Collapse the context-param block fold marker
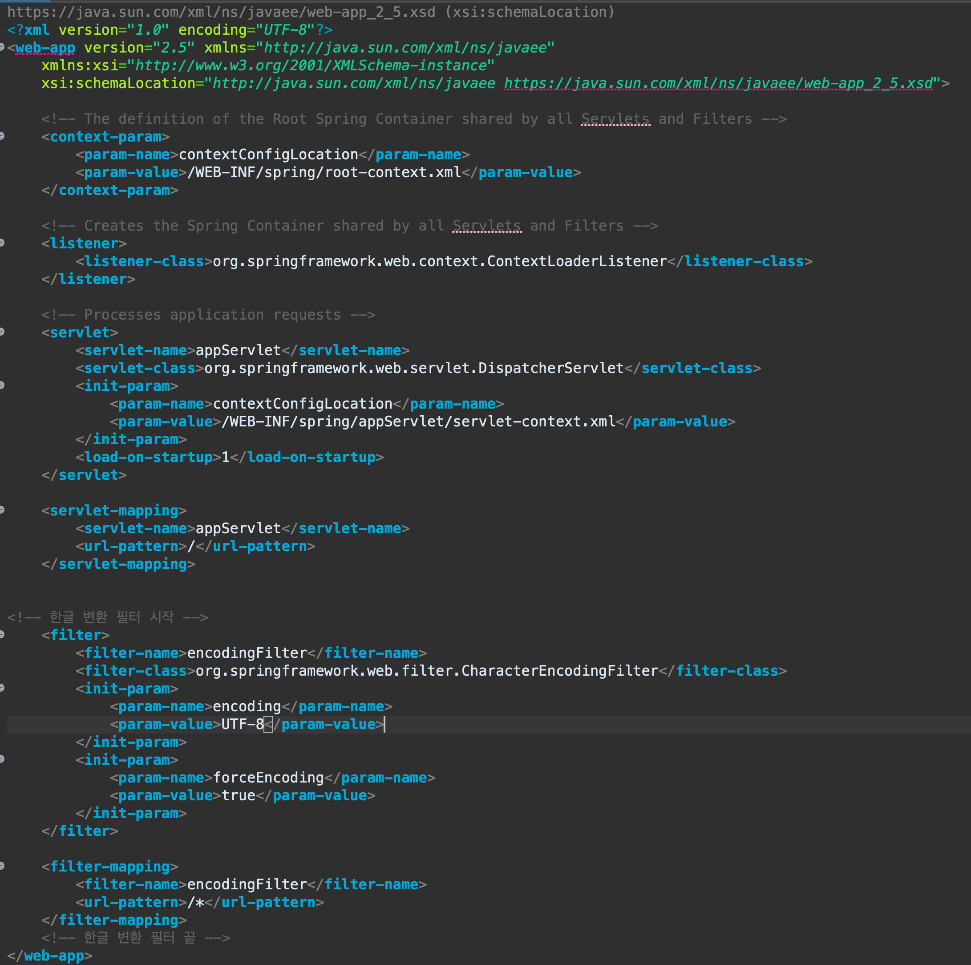Screen dimensions: 971x965 click(2, 136)
